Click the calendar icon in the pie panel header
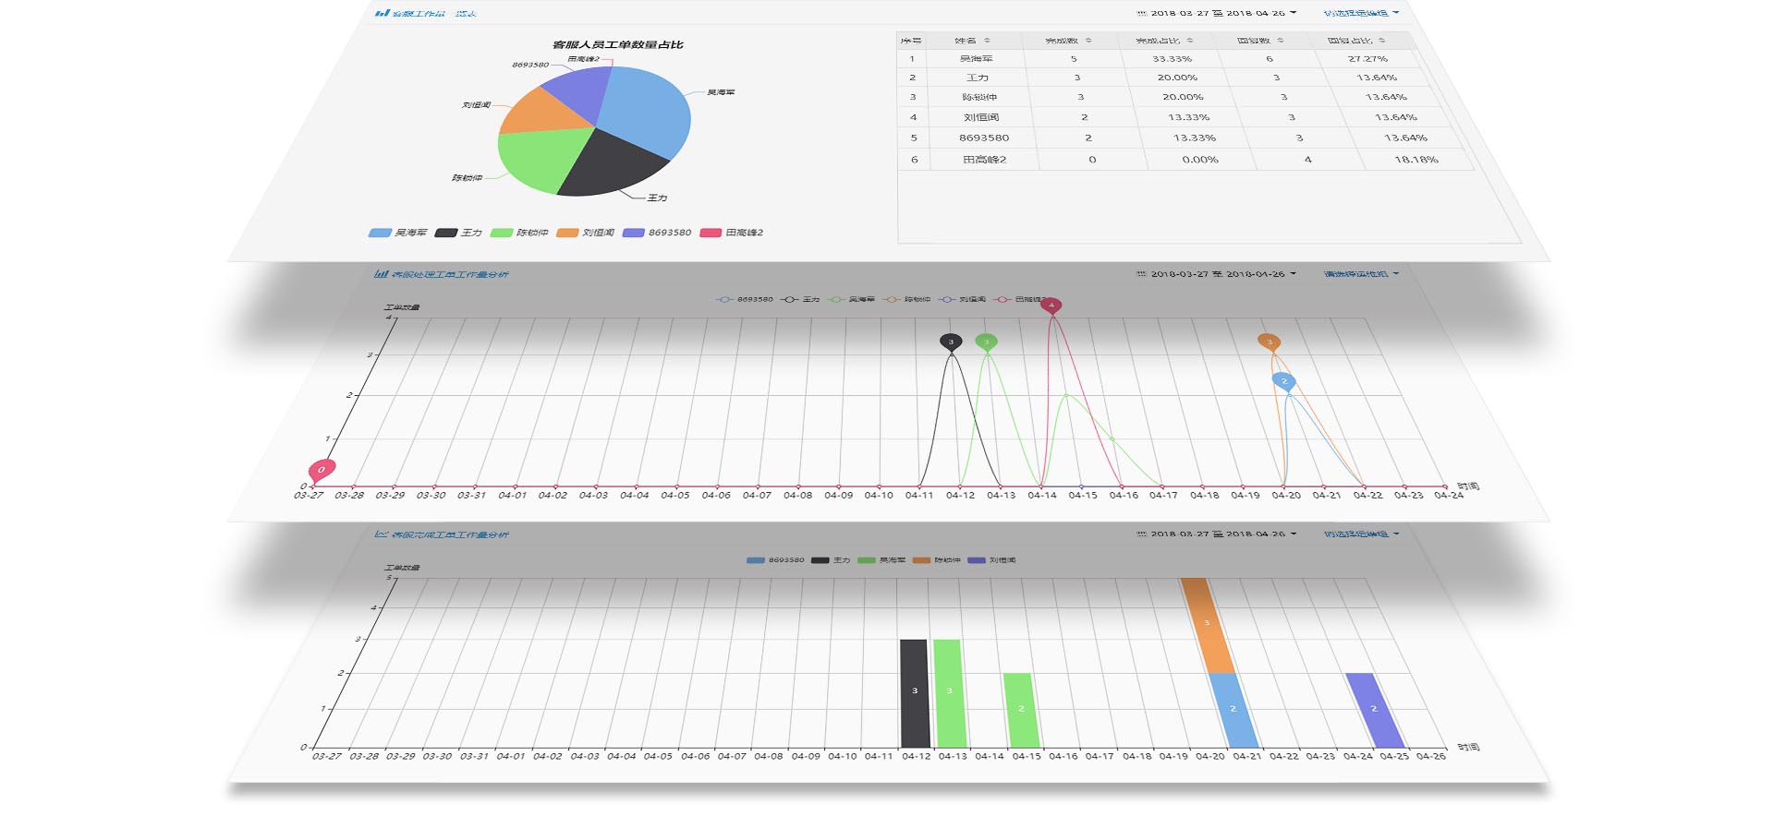The height and width of the screenshot is (828, 1774). pyautogui.click(x=1142, y=13)
